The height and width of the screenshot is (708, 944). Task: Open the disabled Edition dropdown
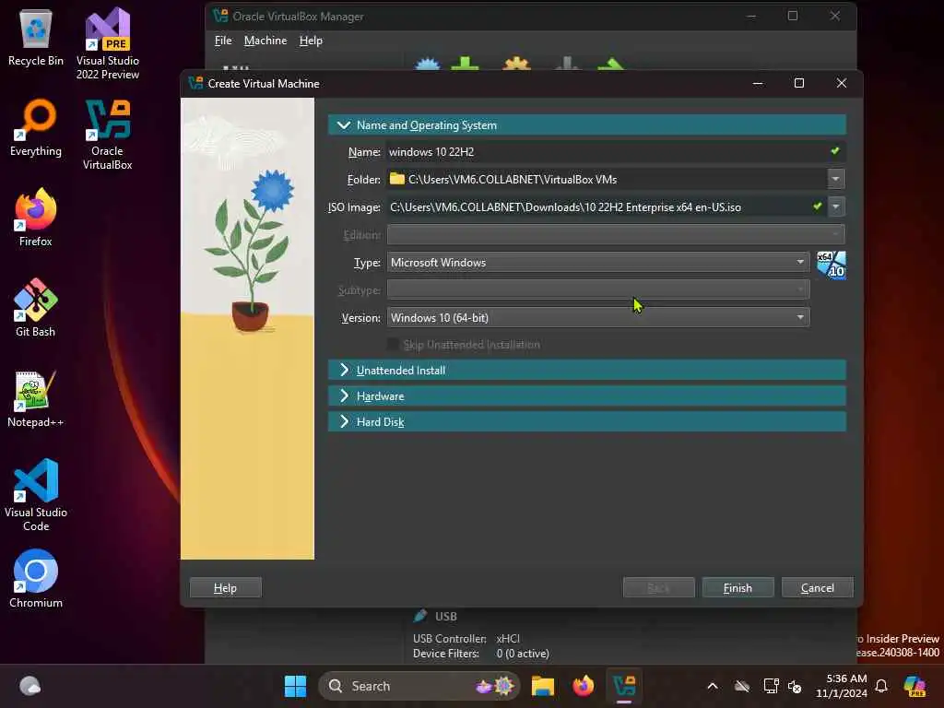point(616,234)
